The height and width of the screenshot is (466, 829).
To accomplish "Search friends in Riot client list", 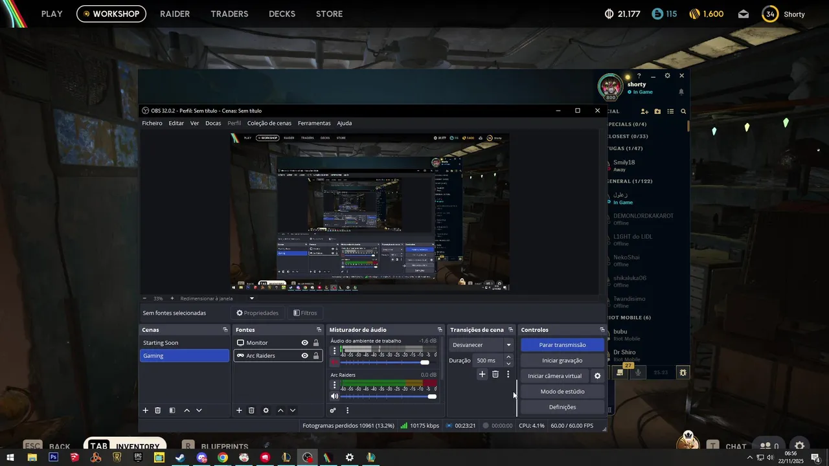I will pos(683,111).
